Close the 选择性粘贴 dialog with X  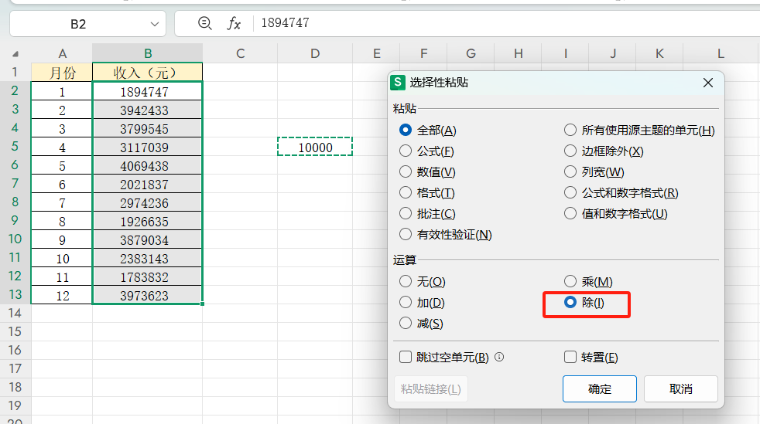click(x=707, y=83)
